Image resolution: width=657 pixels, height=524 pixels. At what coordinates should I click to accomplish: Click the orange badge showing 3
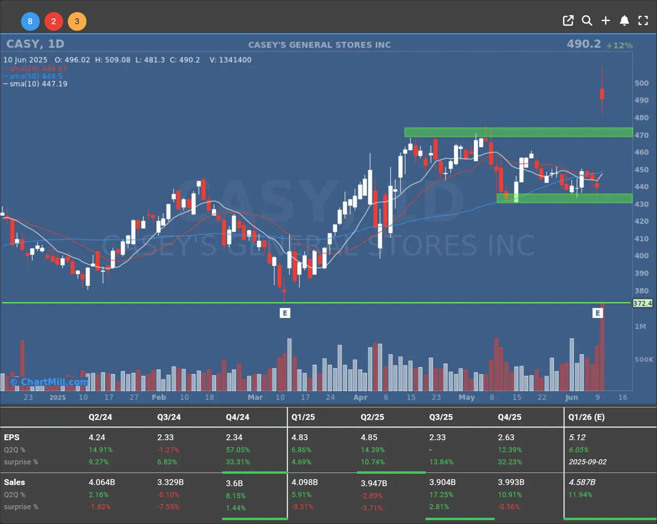click(77, 21)
